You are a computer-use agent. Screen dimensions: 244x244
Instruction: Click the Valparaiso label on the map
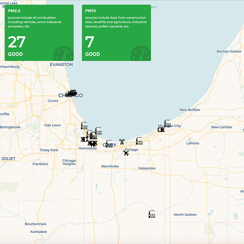point(147,168)
